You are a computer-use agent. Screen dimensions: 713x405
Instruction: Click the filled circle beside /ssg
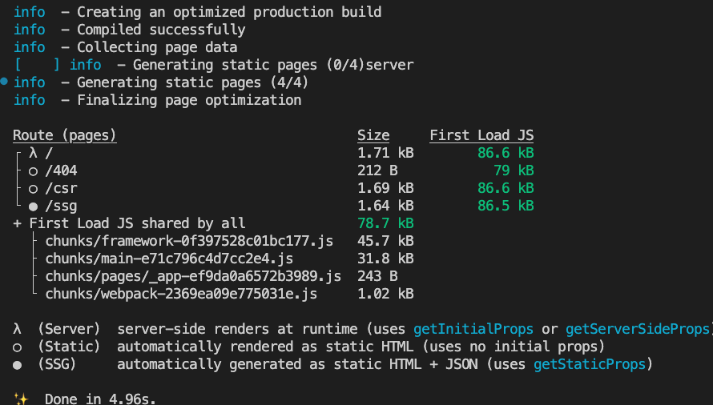tap(33, 207)
